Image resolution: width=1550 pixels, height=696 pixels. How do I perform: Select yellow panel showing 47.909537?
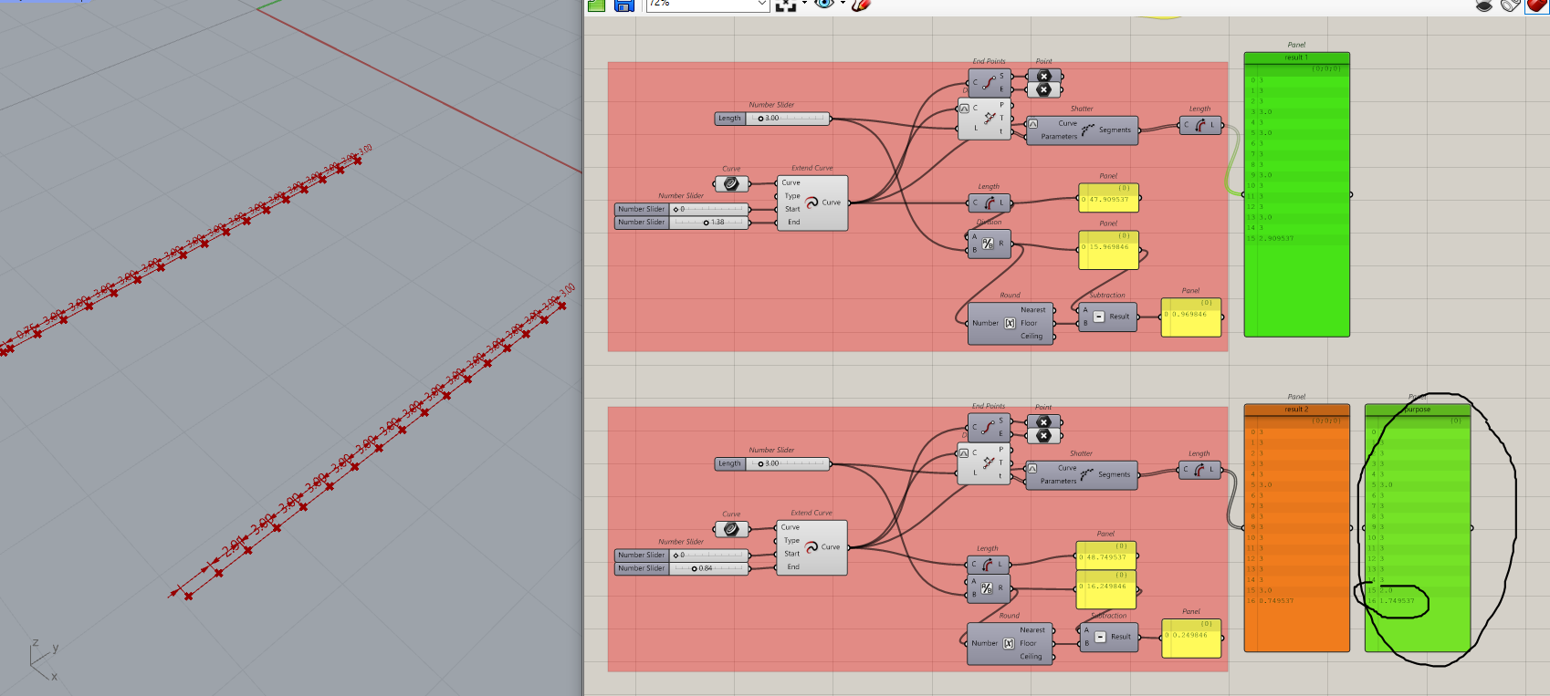point(1108,198)
